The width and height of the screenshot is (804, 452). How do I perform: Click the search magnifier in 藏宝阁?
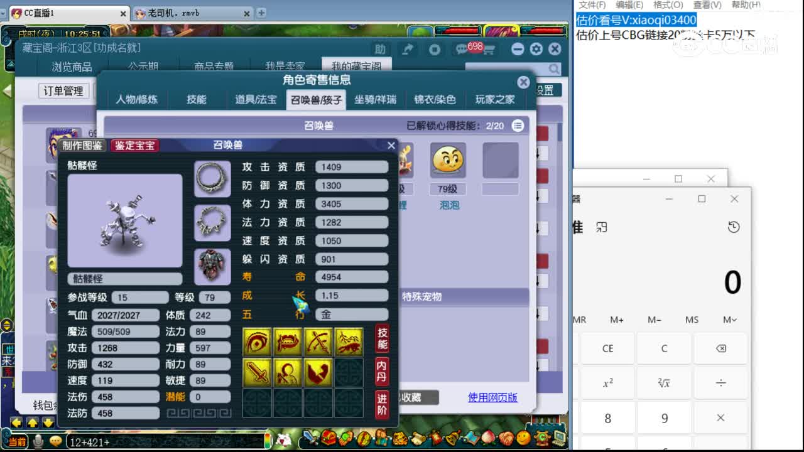coord(554,69)
